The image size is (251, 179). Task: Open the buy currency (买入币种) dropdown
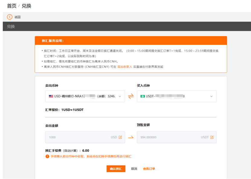(176, 96)
